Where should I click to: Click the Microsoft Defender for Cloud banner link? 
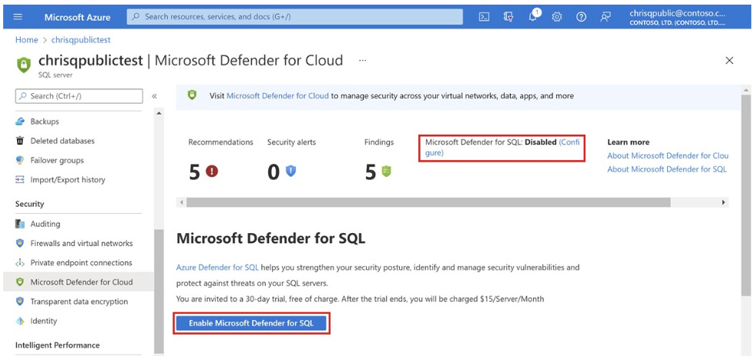pyautogui.click(x=277, y=95)
